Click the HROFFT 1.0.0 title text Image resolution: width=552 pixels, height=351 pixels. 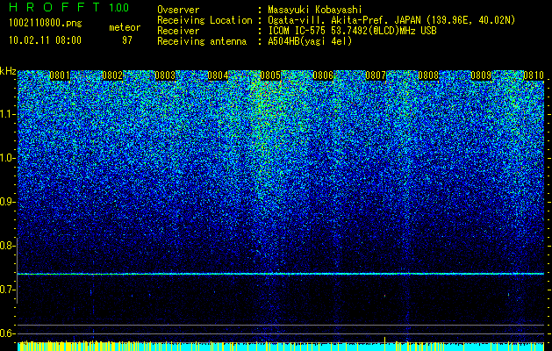point(69,7)
